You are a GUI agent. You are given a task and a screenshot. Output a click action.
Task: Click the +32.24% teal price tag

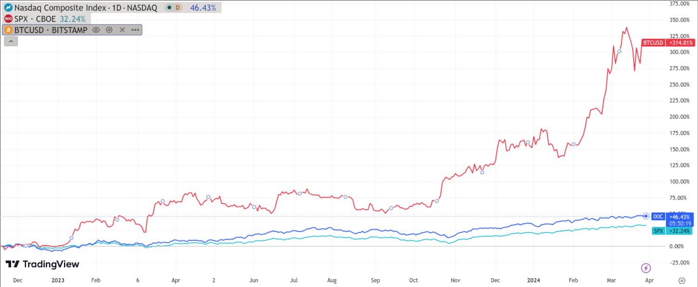(x=680, y=231)
